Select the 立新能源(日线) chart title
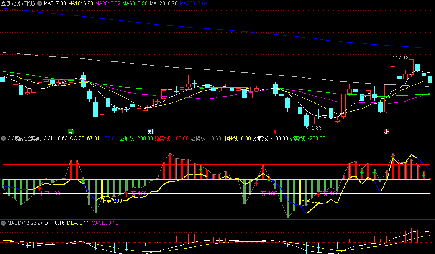The width and height of the screenshot is (435, 254). [18, 3]
